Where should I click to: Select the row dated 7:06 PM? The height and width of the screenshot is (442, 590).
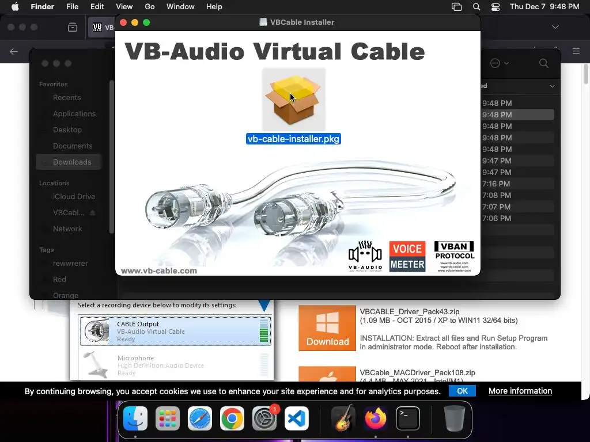[517, 218]
